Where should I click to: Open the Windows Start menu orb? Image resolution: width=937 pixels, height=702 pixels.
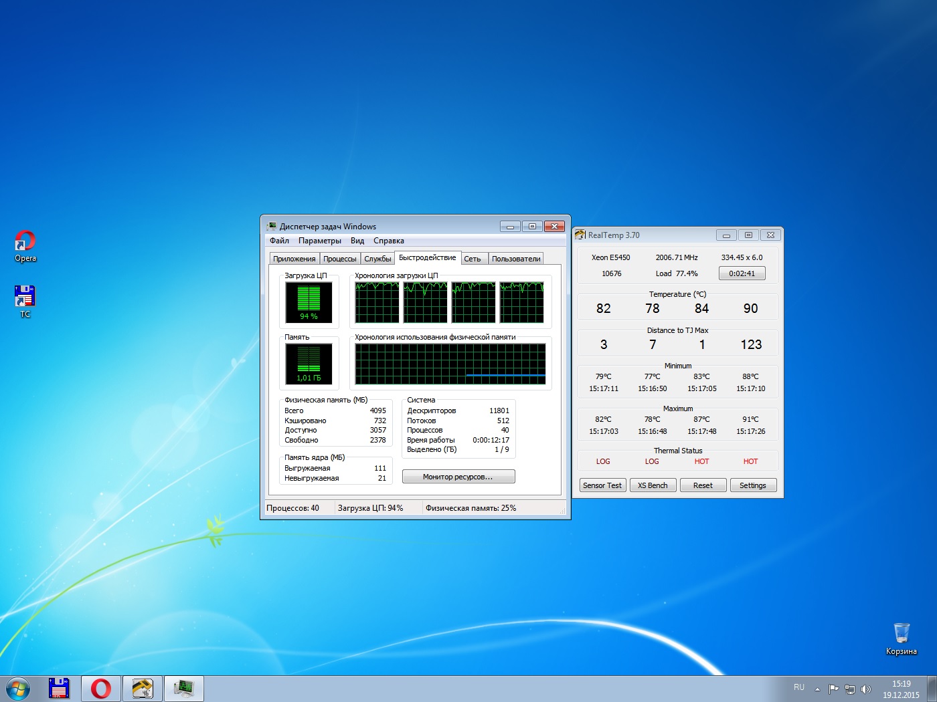click(18, 689)
